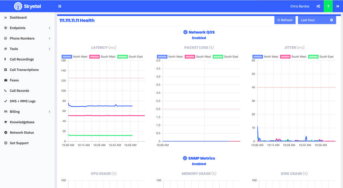Open account settings gears icon beside username
The height and width of the screenshot is (188, 343).
click(318, 6)
